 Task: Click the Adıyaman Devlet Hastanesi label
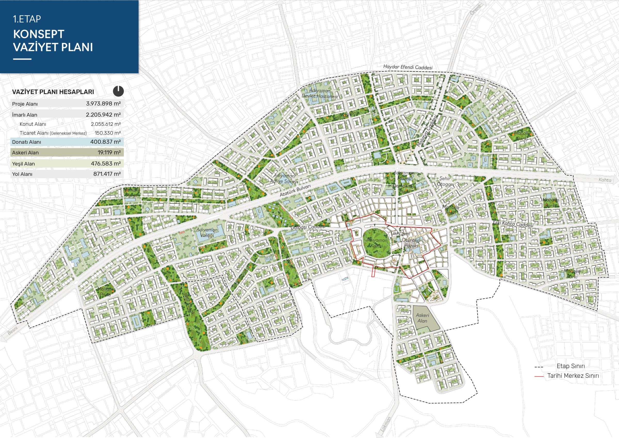[x=319, y=94]
